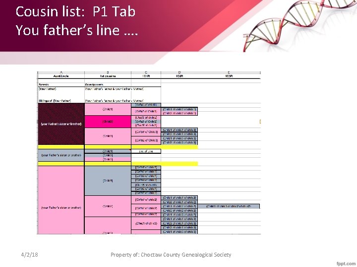357x267 pixels.
Task: Click the gray '(Child7 of child1)' cell
Action: click(x=146, y=193)
